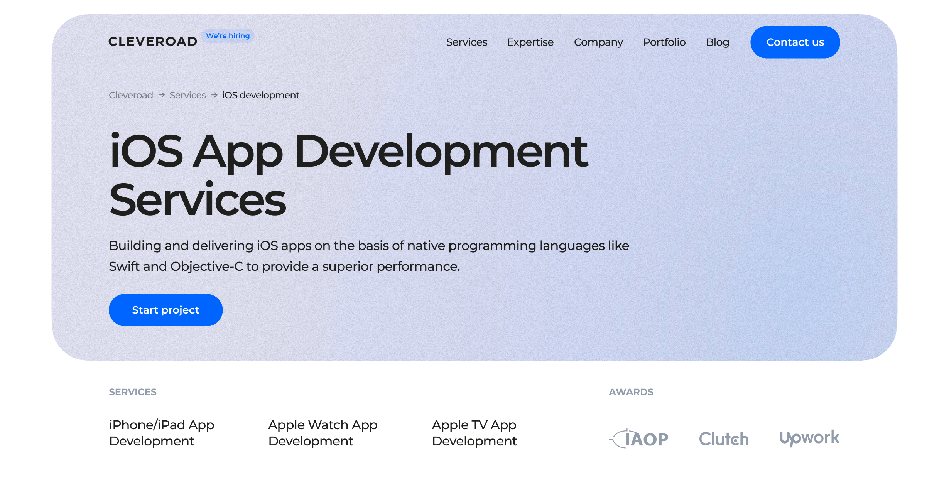Click the Cleveroad logo
This screenshot has width=949, height=484.
tap(153, 41)
